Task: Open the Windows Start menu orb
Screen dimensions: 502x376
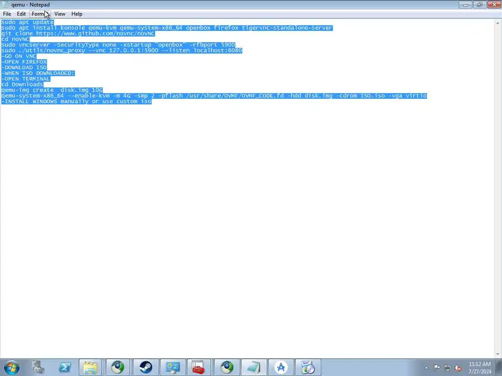Action: click(11, 367)
